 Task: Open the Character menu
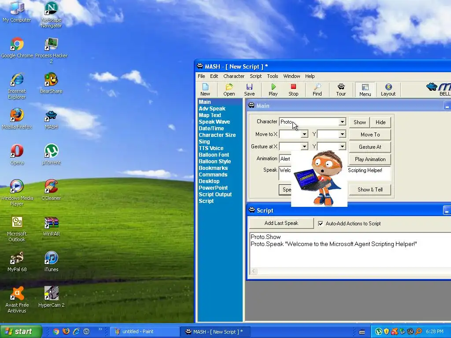point(234,76)
